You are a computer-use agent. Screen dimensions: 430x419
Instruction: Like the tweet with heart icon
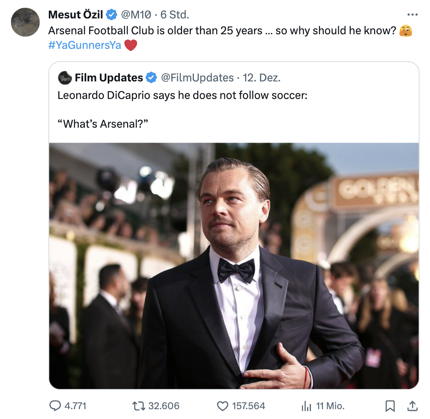coord(223,405)
